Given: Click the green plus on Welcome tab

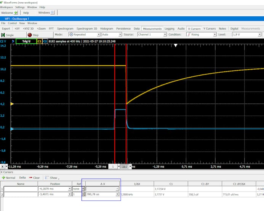Looking at the screenshot, I should coord(16,13).
